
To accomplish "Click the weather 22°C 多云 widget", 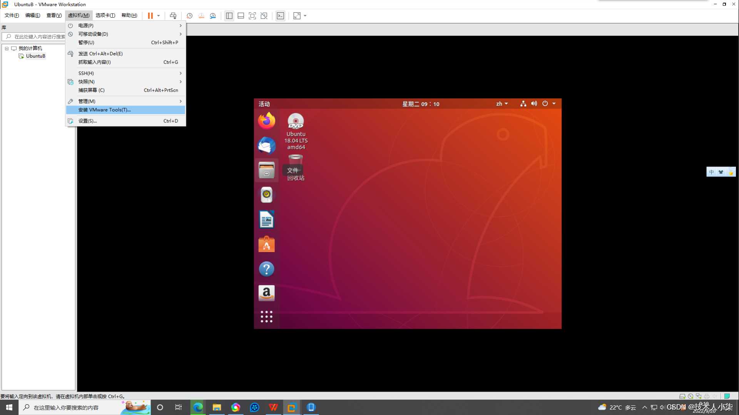I will tap(617, 407).
